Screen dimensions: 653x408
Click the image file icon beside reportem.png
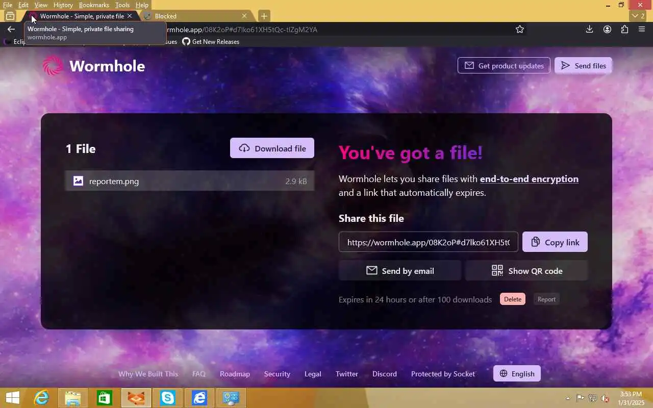pyautogui.click(x=78, y=181)
